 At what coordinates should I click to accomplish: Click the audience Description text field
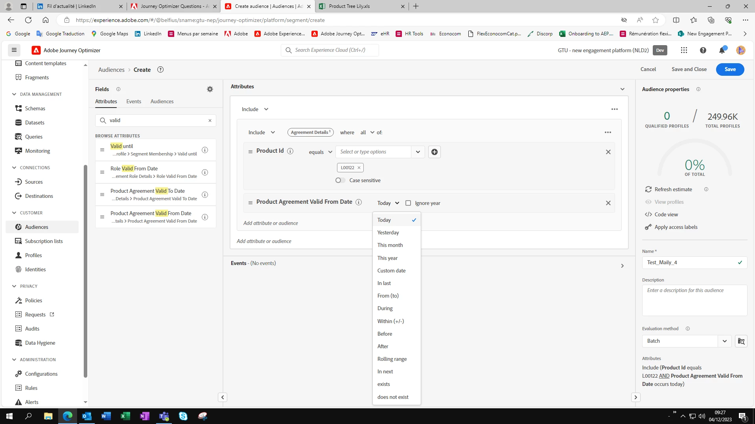click(x=694, y=300)
